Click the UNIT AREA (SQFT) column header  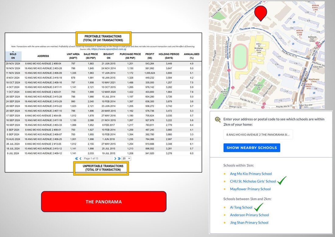[x=73, y=56]
